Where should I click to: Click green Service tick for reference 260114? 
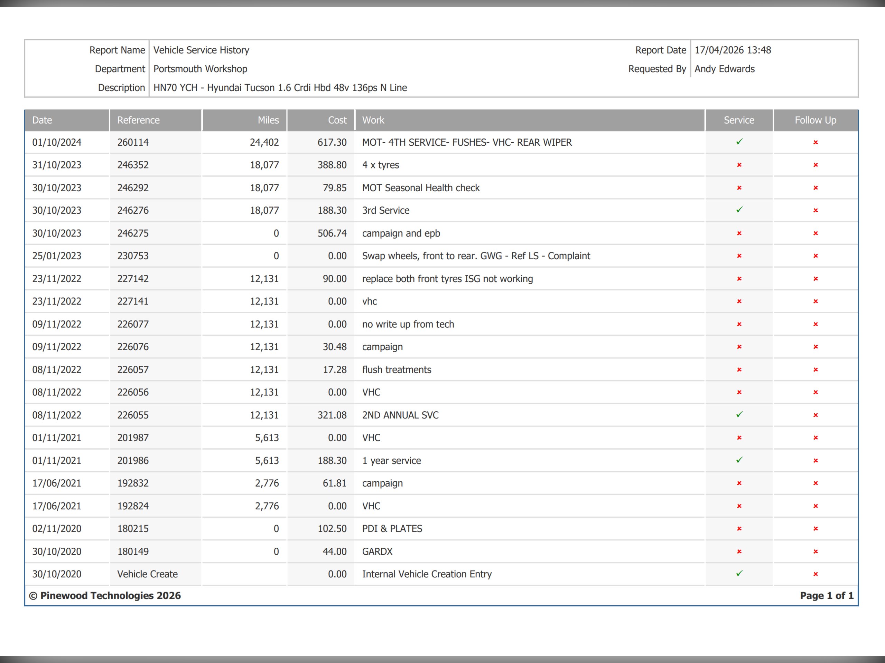coord(739,142)
